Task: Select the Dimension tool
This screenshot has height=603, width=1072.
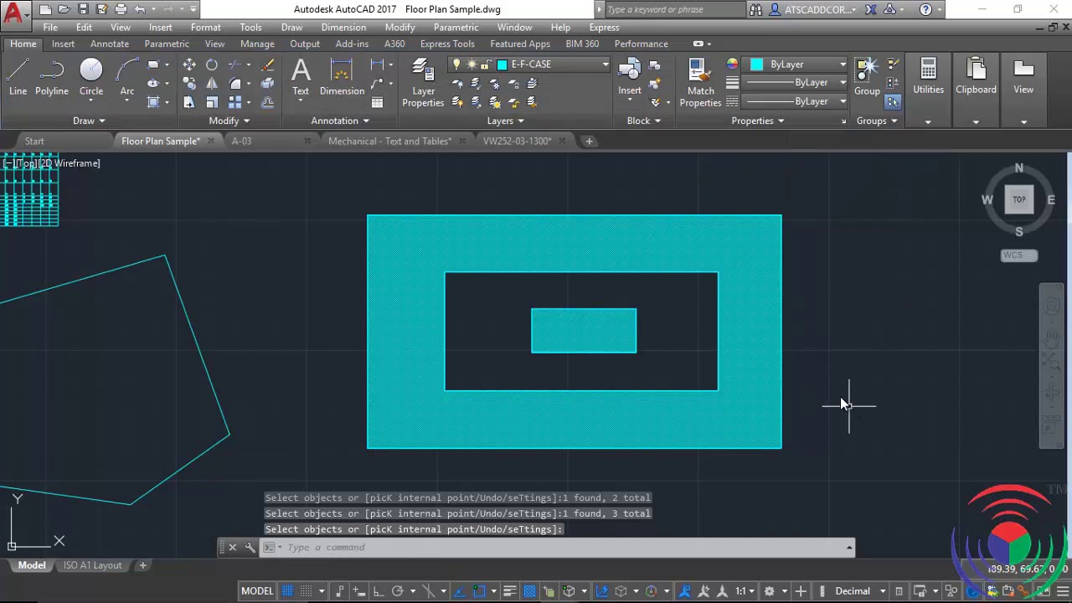Action: click(342, 77)
